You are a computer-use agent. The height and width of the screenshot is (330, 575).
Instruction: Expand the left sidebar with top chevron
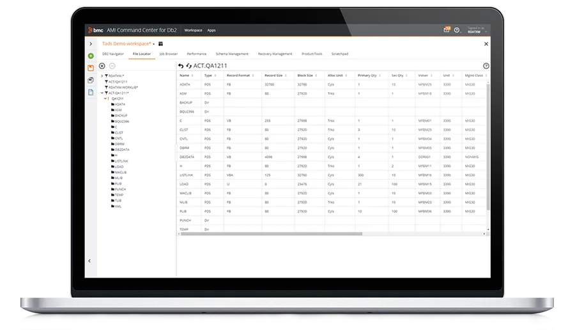[x=91, y=43]
